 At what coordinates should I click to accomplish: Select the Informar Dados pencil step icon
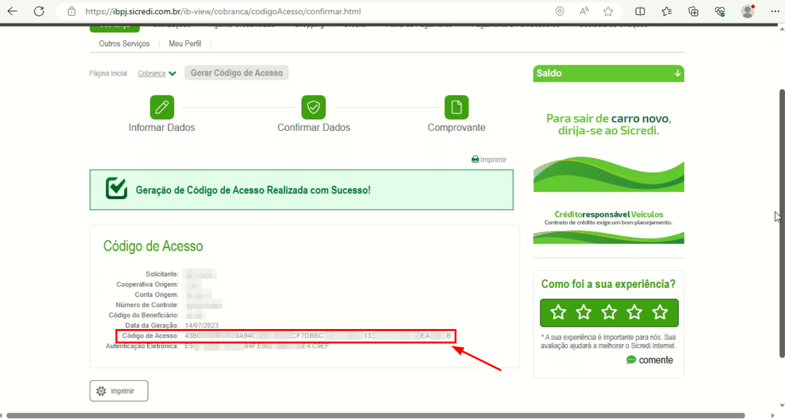pyautogui.click(x=162, y=107)
